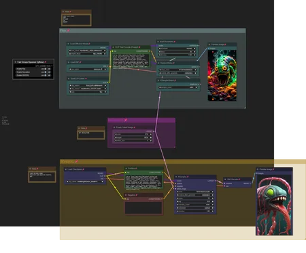Click the Fast Groups Bypasser node title

[31, 62]
